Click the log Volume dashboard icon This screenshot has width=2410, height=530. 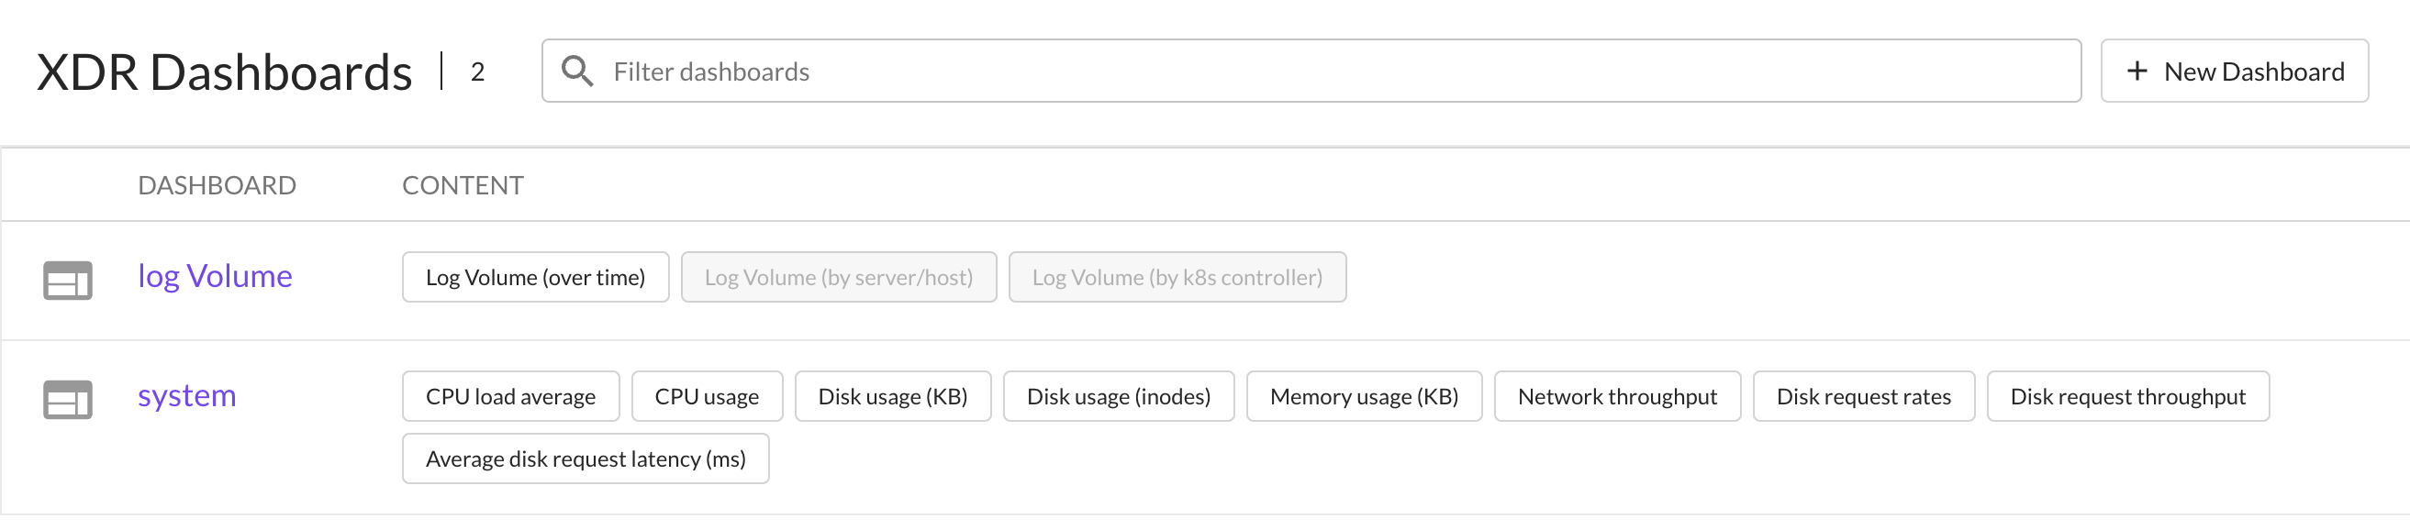pos(67,280)
